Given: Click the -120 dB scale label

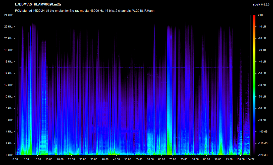Looking at the screenshot, I should pyautogui.click(x=263, y=155).
